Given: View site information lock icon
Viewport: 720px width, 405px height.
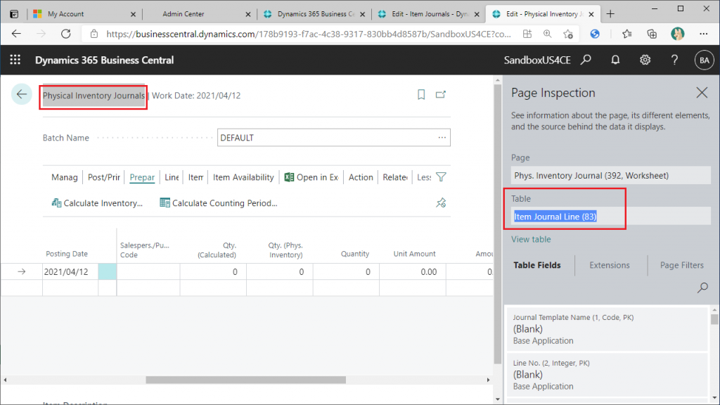Looking at the screenshot, I should pyautogui.click(x=94, y=34).
